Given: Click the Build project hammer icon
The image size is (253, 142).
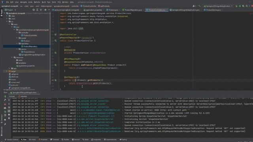Looking at the screenshot, I should [x=199, y=6].
